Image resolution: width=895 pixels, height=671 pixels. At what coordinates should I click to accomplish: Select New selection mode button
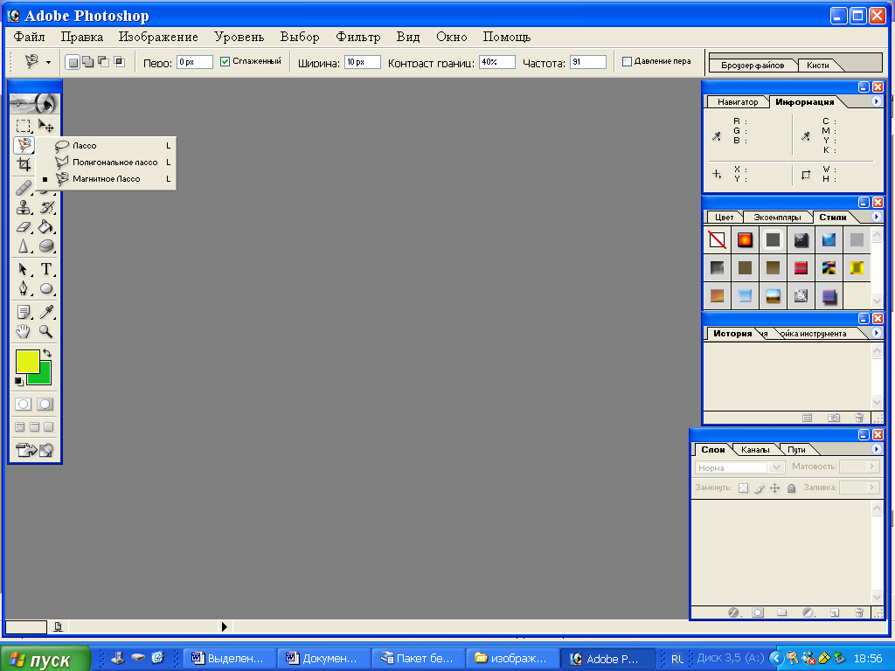click(x=73, y=62)
